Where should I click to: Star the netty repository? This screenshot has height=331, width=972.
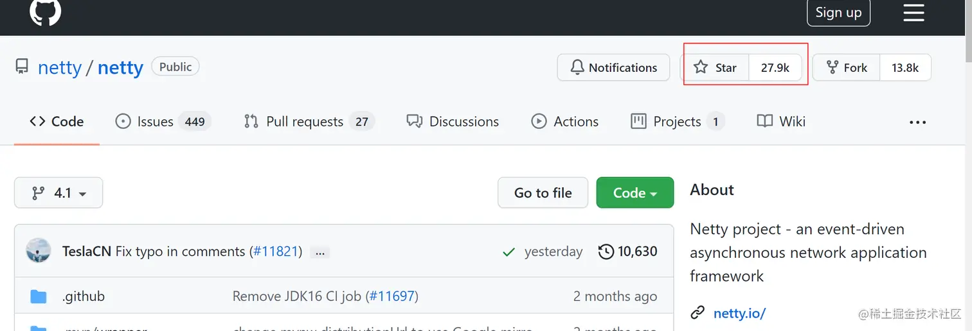point(715,67)
